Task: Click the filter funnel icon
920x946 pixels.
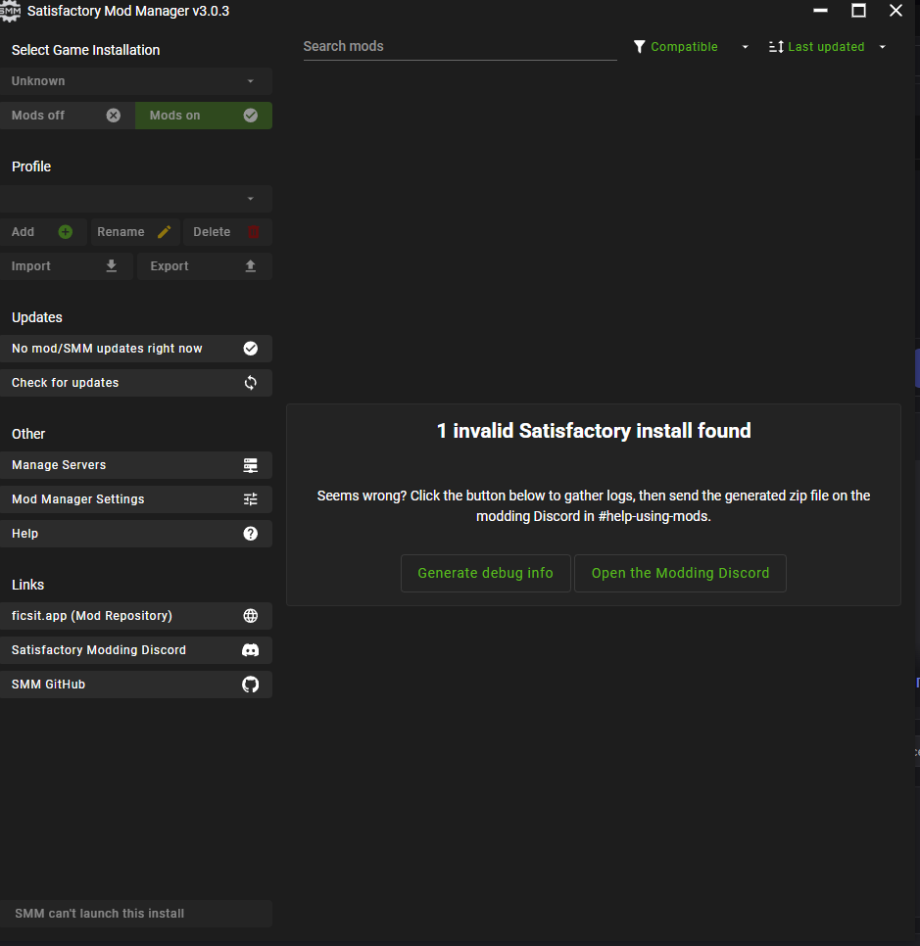Action: [x=639, y=46]
